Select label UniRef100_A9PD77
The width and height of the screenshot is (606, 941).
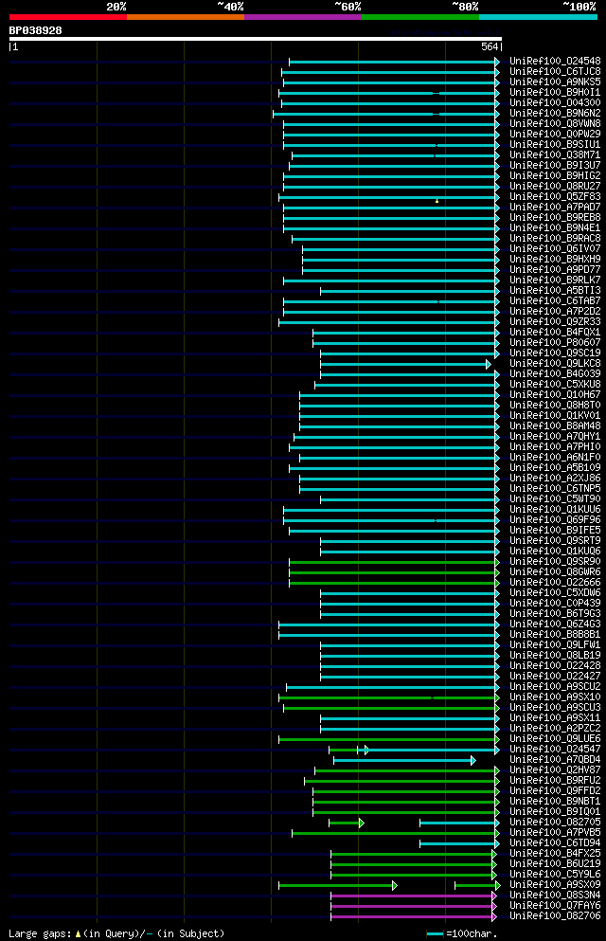coord(555,269)
